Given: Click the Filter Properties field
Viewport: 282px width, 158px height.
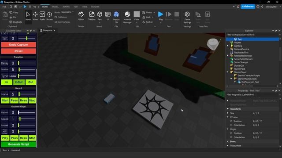Looking at the screenshot, I should 252,95.
